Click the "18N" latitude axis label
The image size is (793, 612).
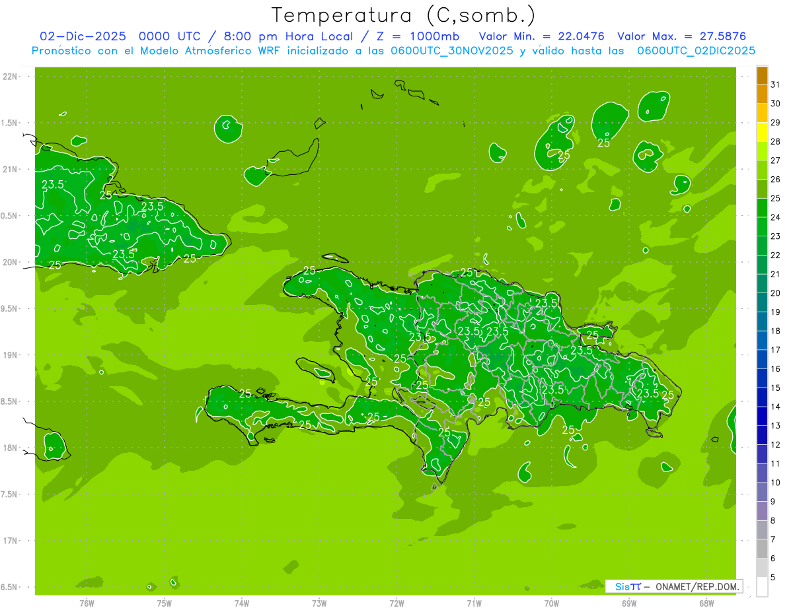[11, 448]
